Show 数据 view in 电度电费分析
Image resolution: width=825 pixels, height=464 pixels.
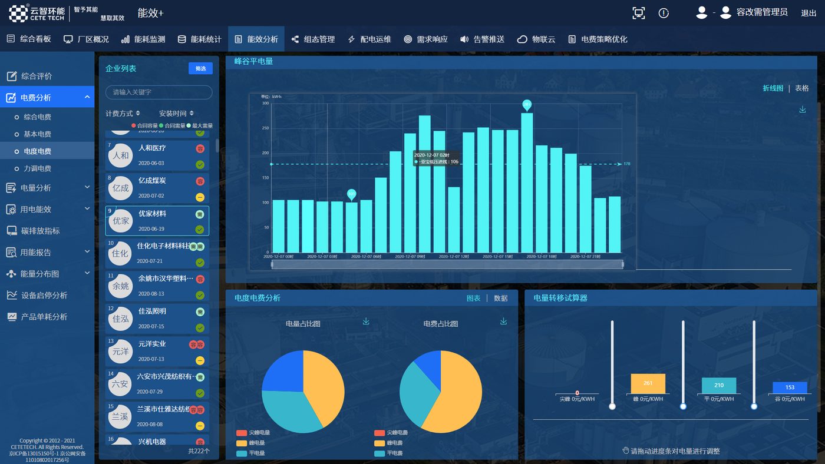pos(500,299)
